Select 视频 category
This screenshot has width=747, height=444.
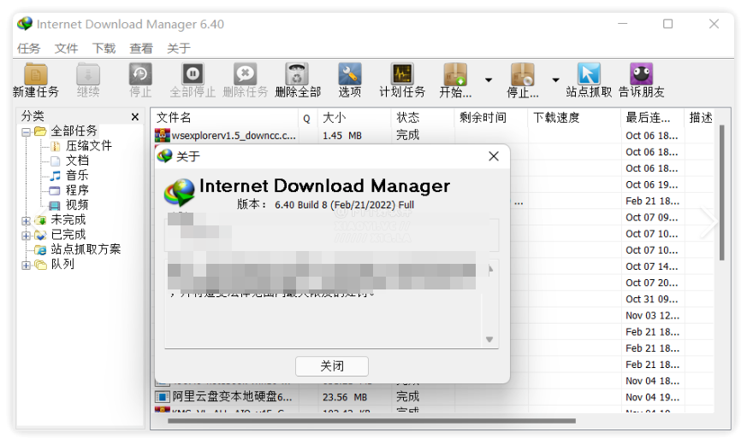pos(77,205)
